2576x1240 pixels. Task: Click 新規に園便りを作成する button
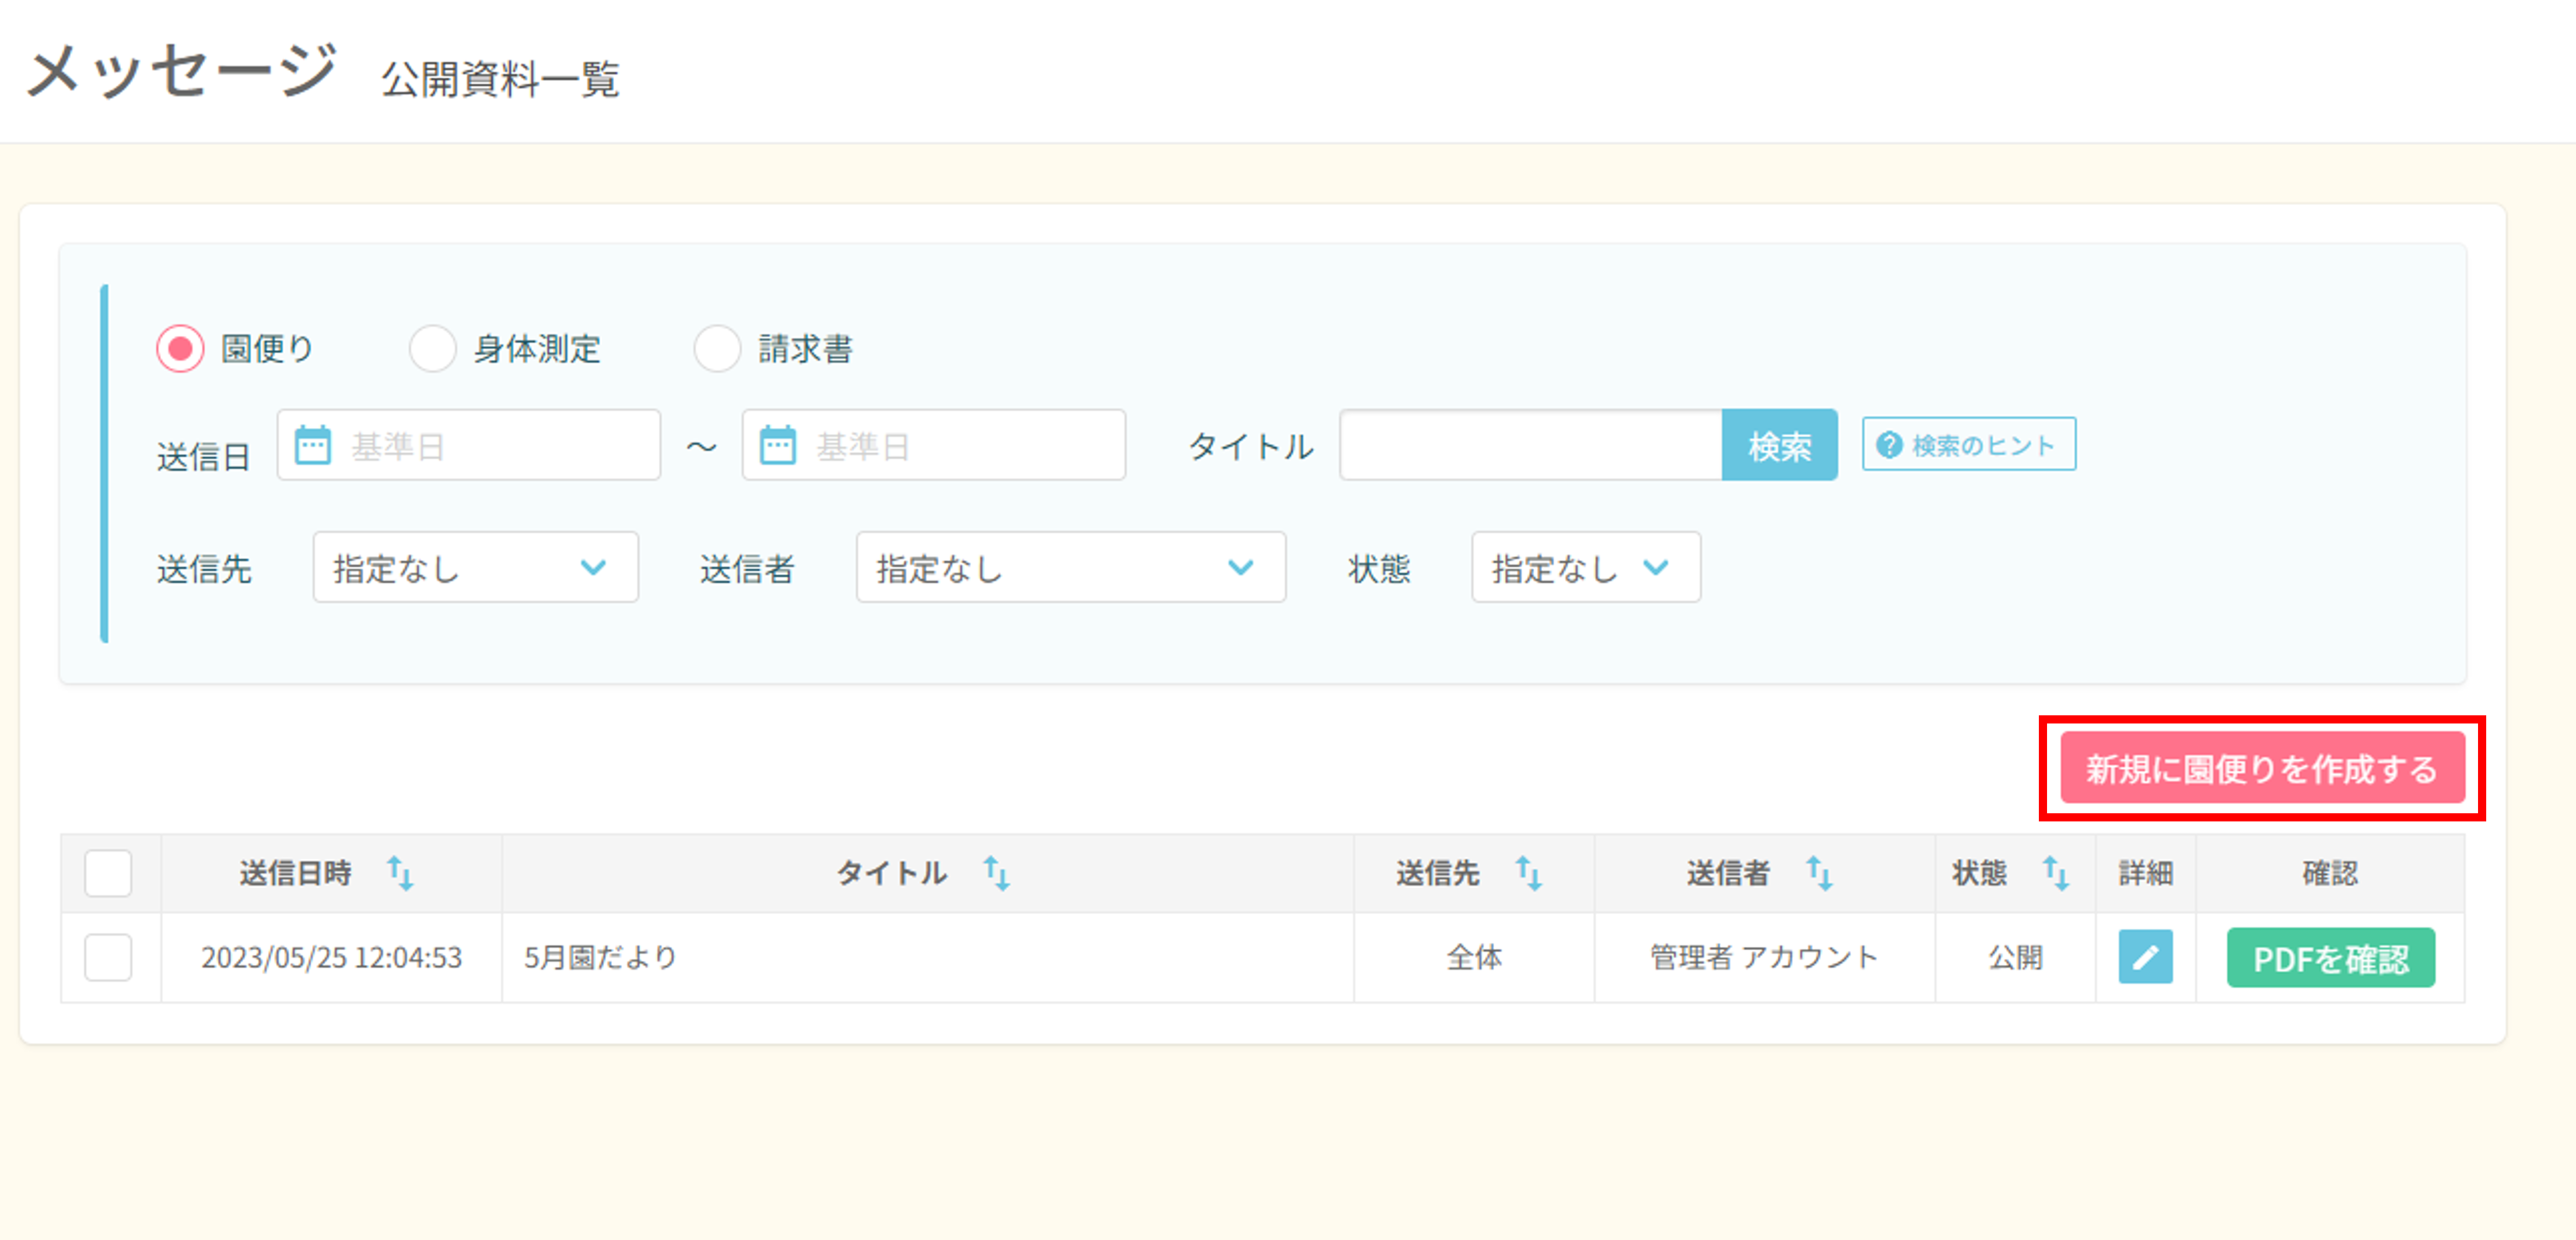click(x=2262, y=768)
